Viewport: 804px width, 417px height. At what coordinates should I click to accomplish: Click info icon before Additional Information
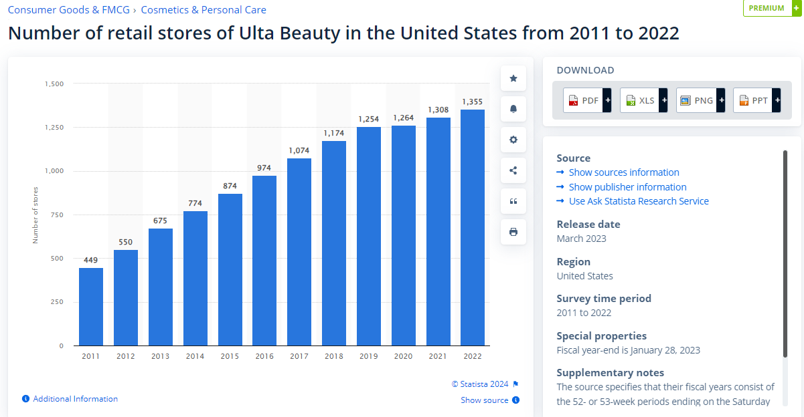[x=25, y=399]
